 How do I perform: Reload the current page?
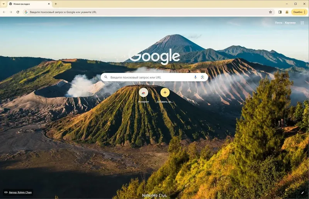18,12
